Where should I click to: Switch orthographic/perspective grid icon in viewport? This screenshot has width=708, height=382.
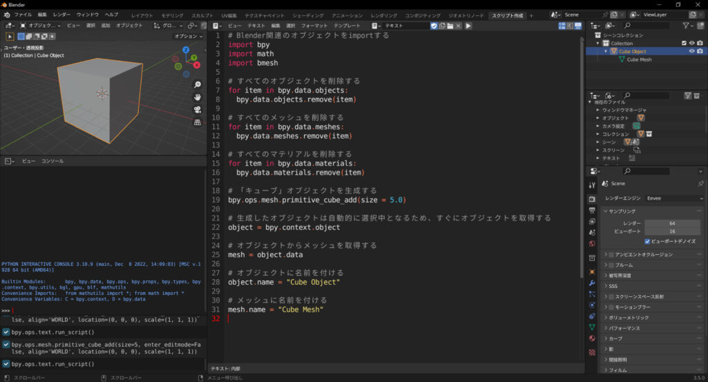click(x=198, y=122)
